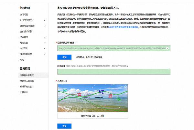Open 搜索投诉指引 in the sidebar
This screenshot has width=194, height=130.
click(x=26, y=32)
